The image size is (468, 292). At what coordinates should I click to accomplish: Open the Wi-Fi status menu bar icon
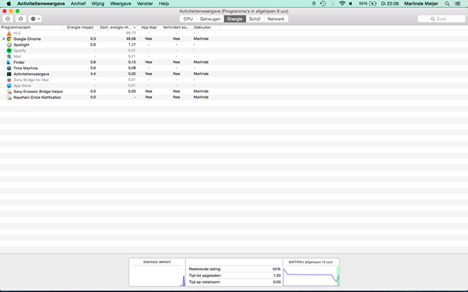click(x=342, y=4)
